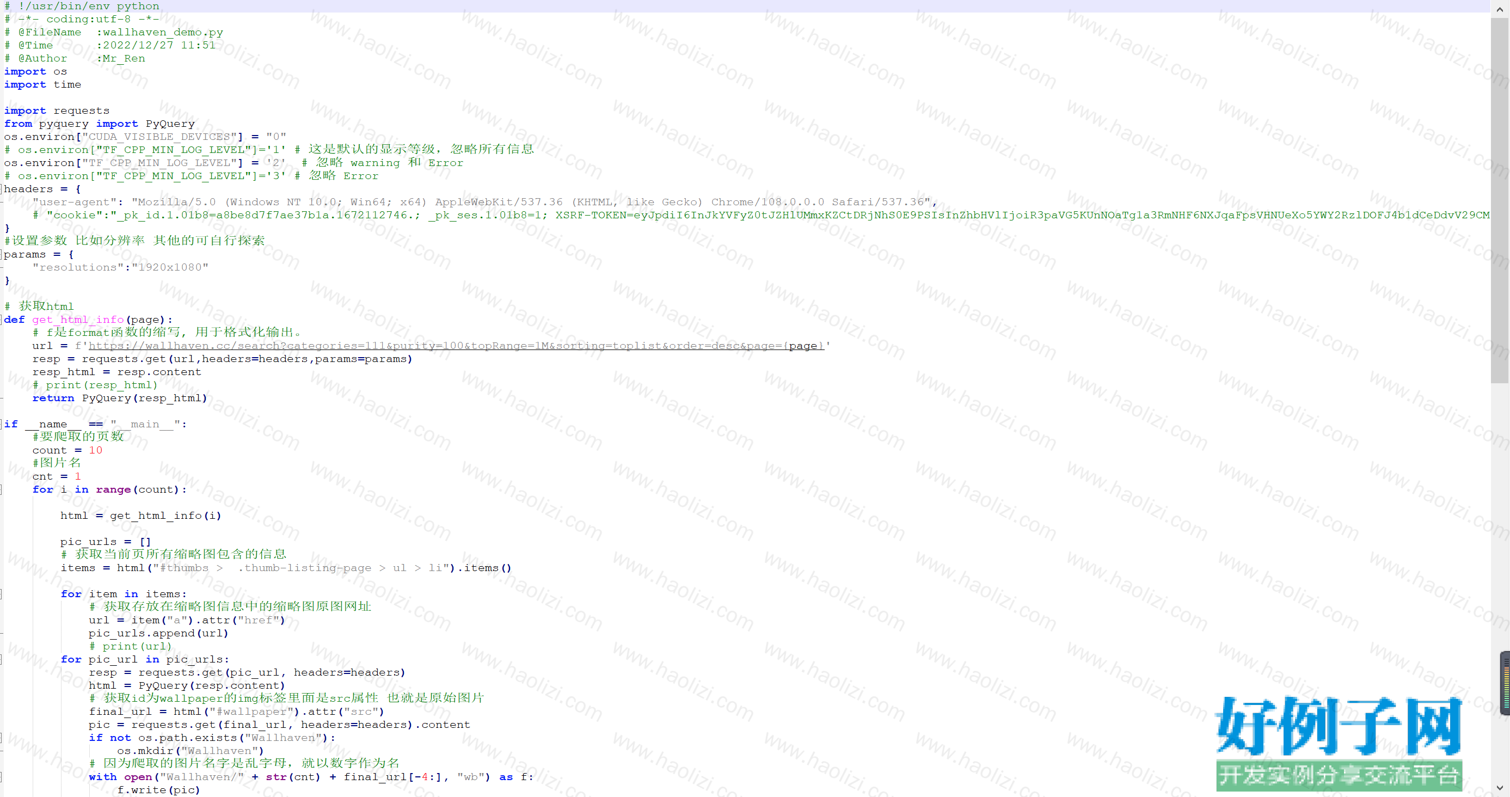Click the '# !/usr/bin/env python' line

[x=82, y=6]
